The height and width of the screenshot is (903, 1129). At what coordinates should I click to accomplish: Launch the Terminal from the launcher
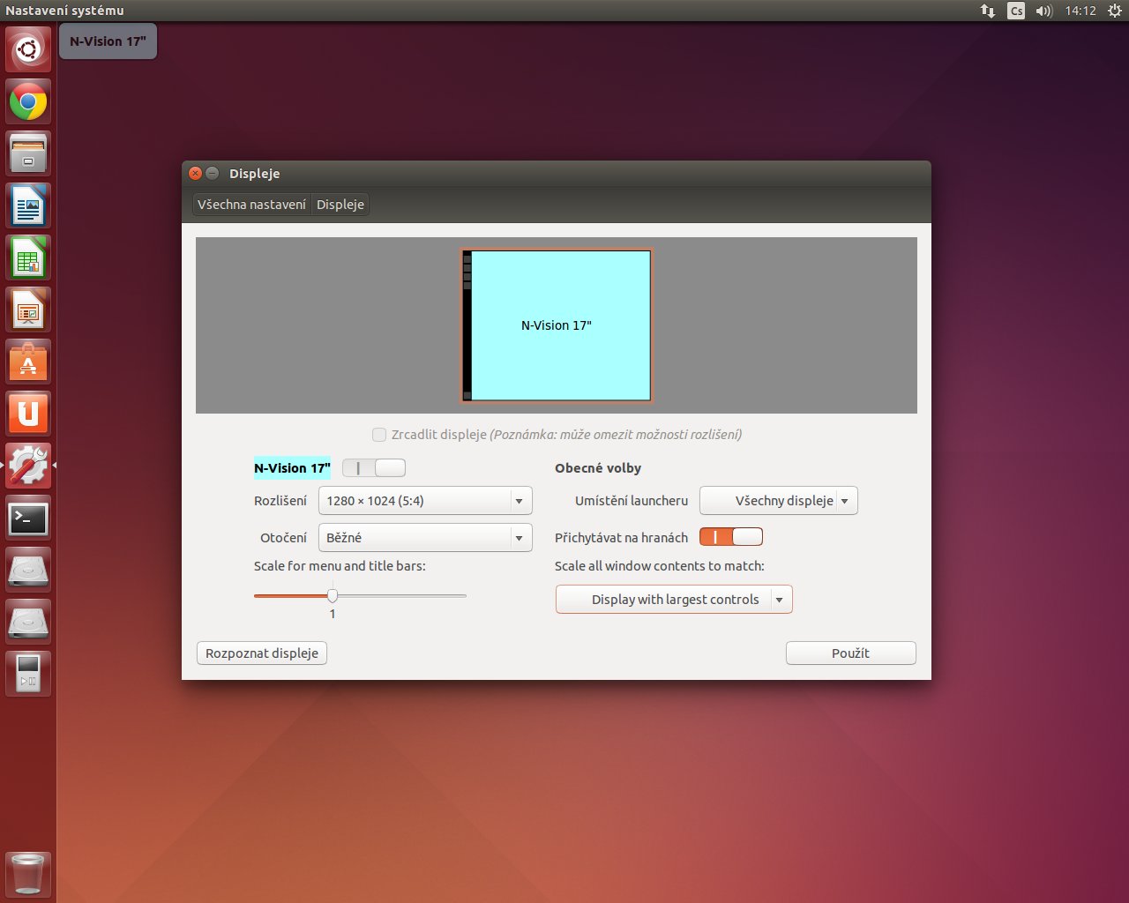pyautogui.click(x=28, y=519)
